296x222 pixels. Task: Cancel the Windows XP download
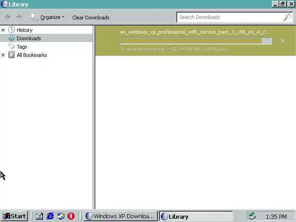(283, 41)
